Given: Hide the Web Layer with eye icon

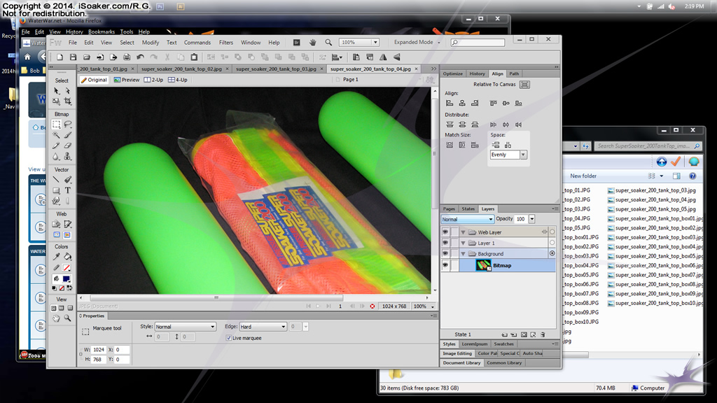Looking at the screenshot, I should point(445,232).
